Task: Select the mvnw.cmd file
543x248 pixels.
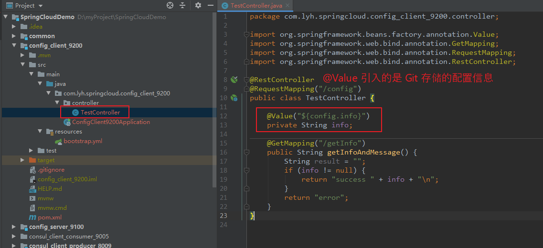Action: tap(52, 208)
